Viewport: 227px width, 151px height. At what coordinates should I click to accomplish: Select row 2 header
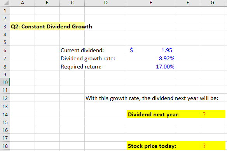coord(5,18)
